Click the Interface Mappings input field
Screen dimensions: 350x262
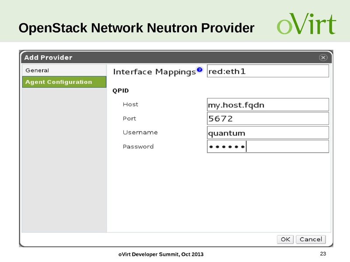click(267, 70)
